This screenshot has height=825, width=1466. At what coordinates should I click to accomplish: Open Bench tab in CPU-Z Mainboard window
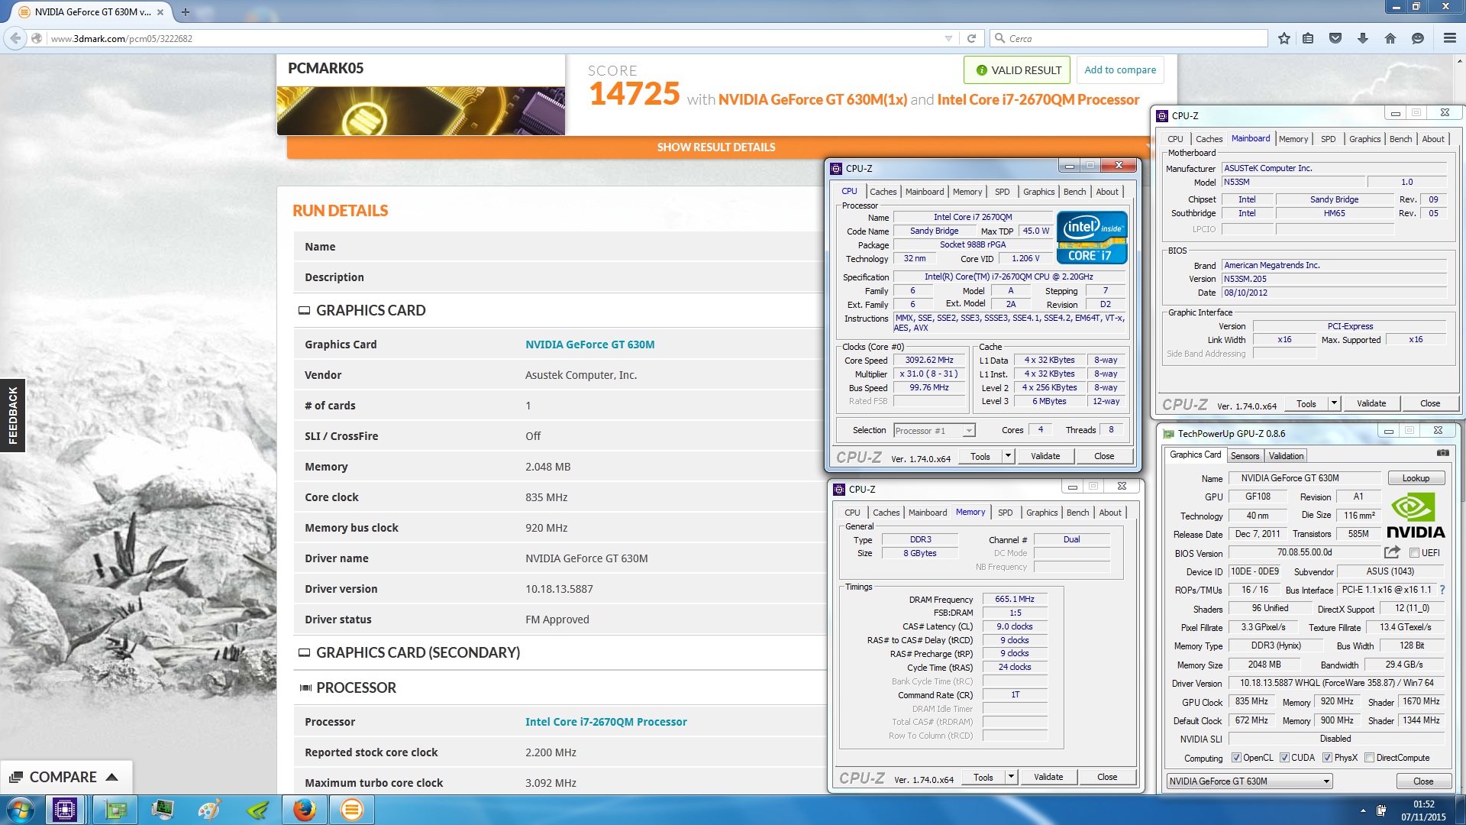coord(1400,139)
